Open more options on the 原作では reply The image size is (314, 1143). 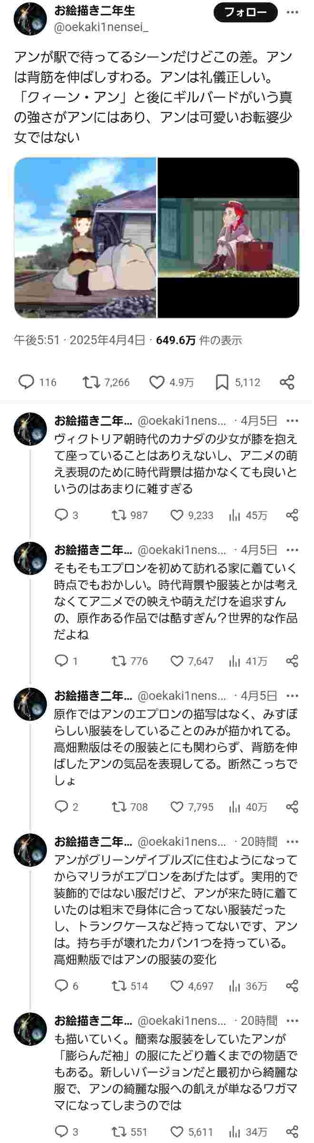pyautogui.click(x=293, y=696)
